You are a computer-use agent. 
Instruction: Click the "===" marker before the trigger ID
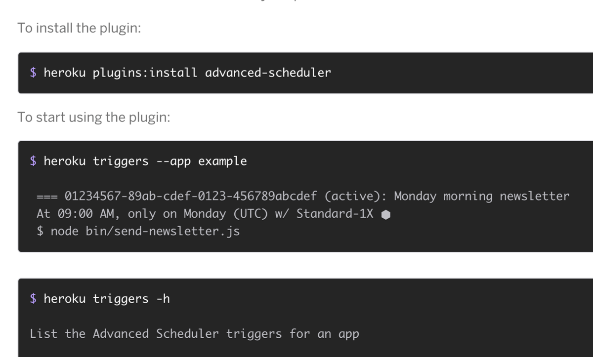point(47,197)
